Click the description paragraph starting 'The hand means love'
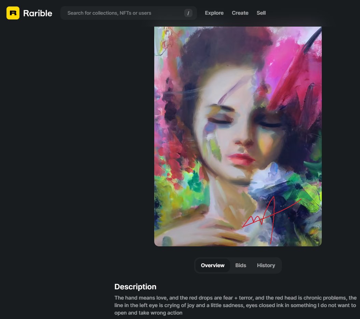 [235, 305]
